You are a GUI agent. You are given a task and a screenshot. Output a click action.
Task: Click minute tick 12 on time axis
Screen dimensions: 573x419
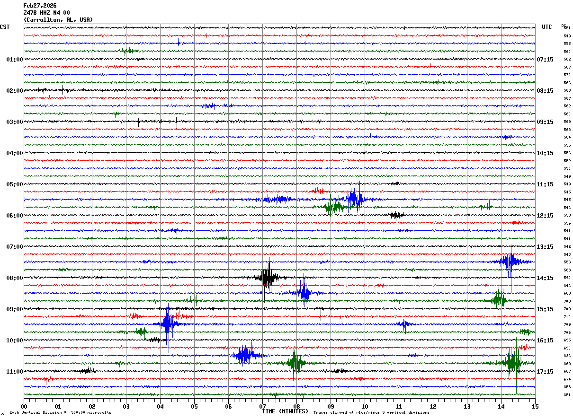click(433, 406)
